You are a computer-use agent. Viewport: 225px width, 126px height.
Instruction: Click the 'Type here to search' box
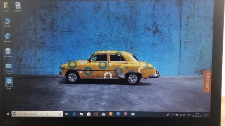(37, 114)
